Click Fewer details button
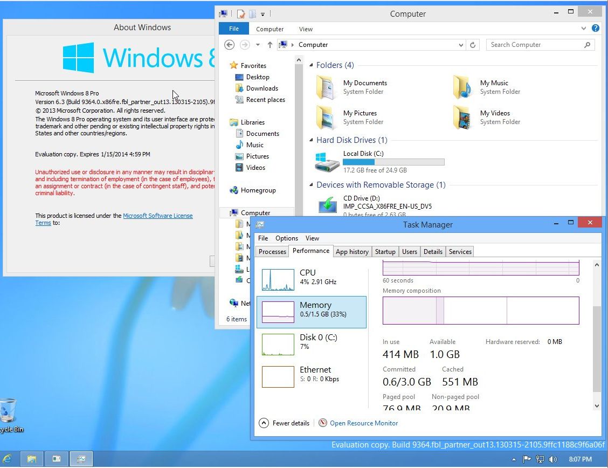608x468 pixels. coord(285,423)
